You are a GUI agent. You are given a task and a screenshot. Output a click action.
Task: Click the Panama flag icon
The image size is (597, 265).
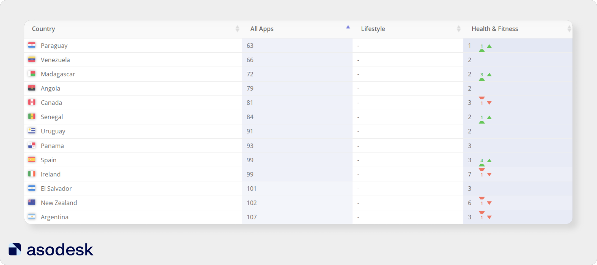click(32, 145)
